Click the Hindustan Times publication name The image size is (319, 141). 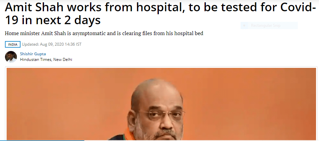[x=36, y=60]
